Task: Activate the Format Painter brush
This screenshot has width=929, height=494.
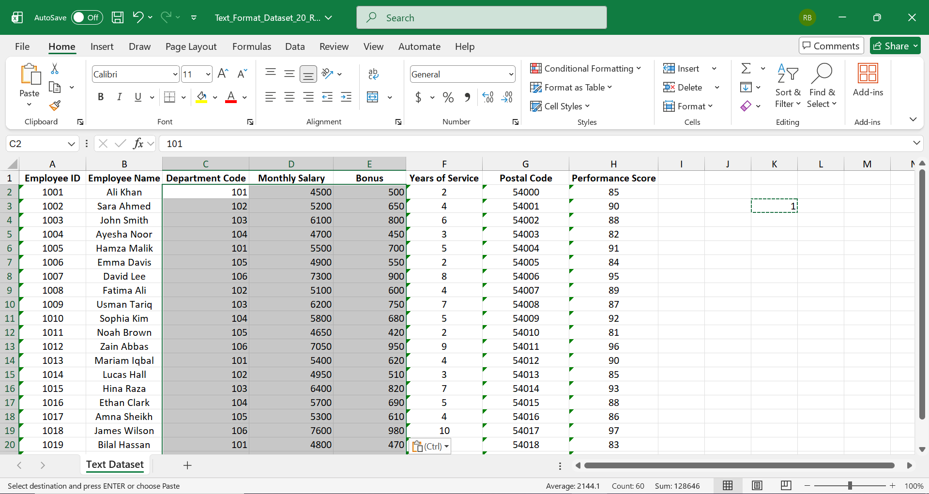Action: (55, 105)
